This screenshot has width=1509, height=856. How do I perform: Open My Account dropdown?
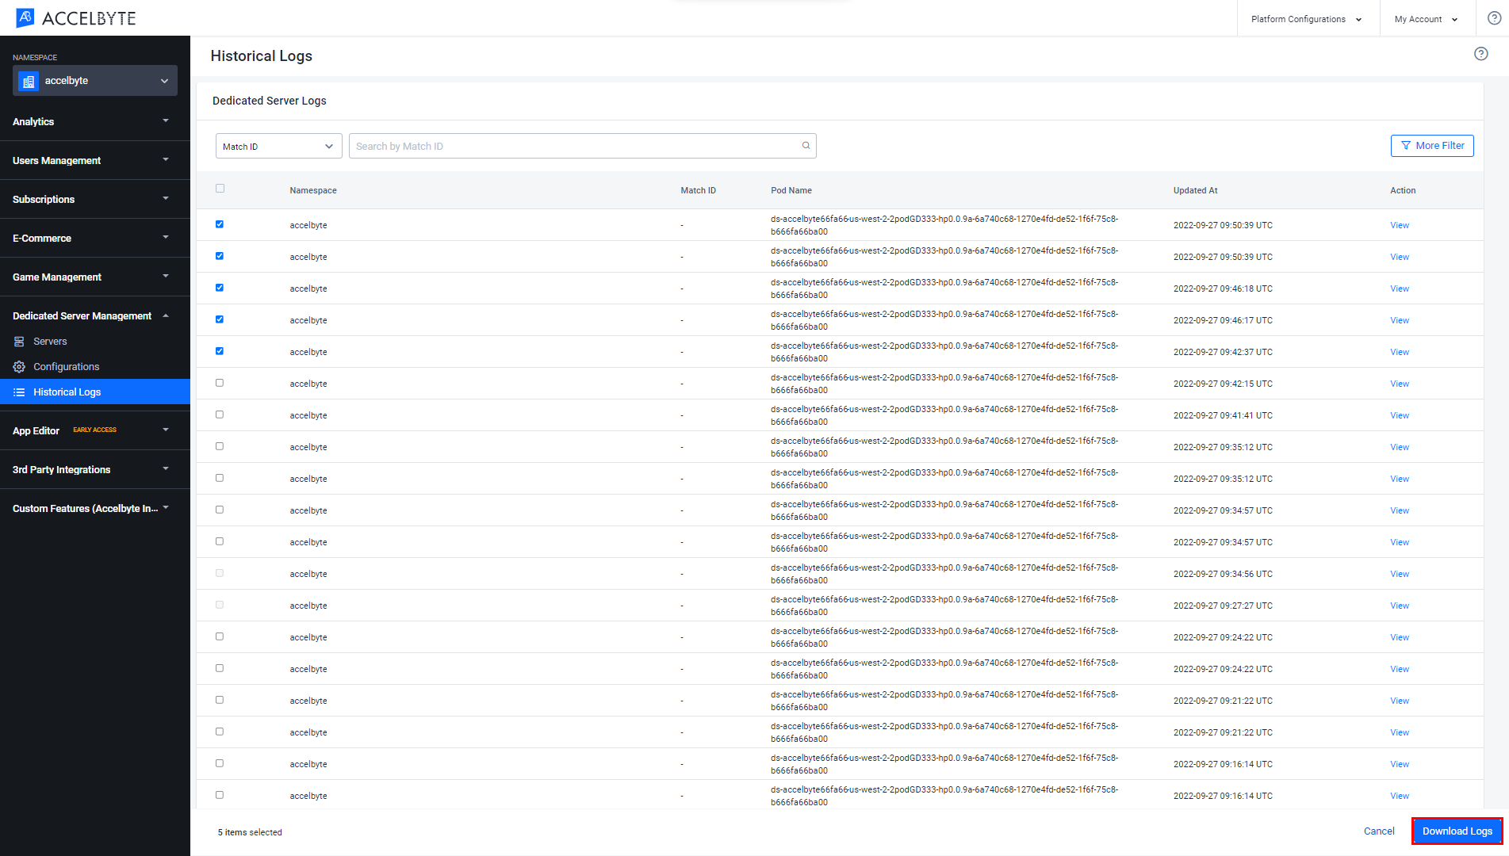[1426, 19]
